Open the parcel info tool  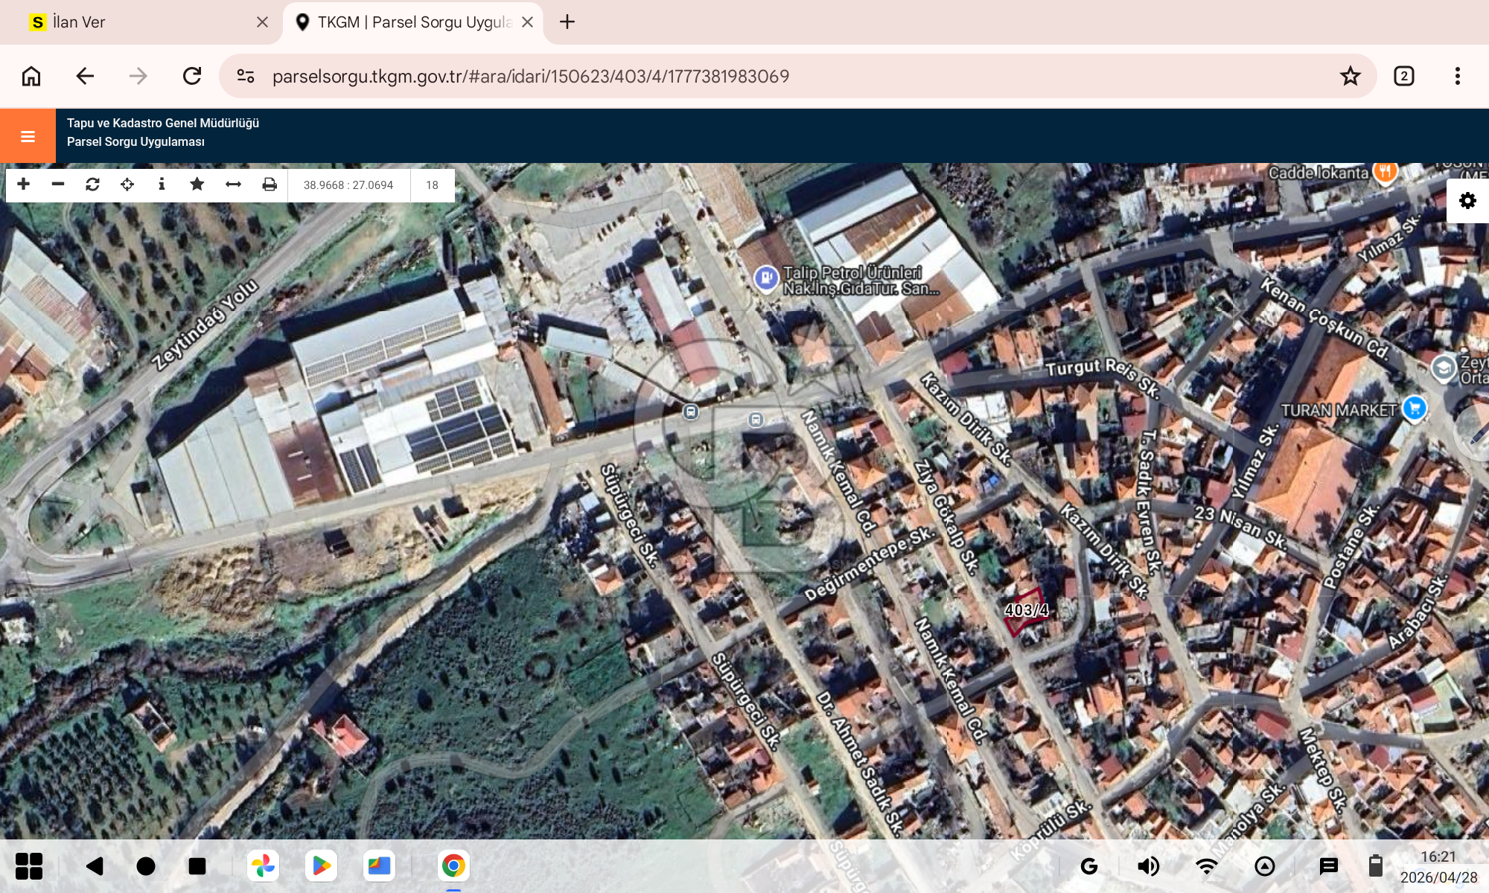pyautogui.click(x=162, y=185)
